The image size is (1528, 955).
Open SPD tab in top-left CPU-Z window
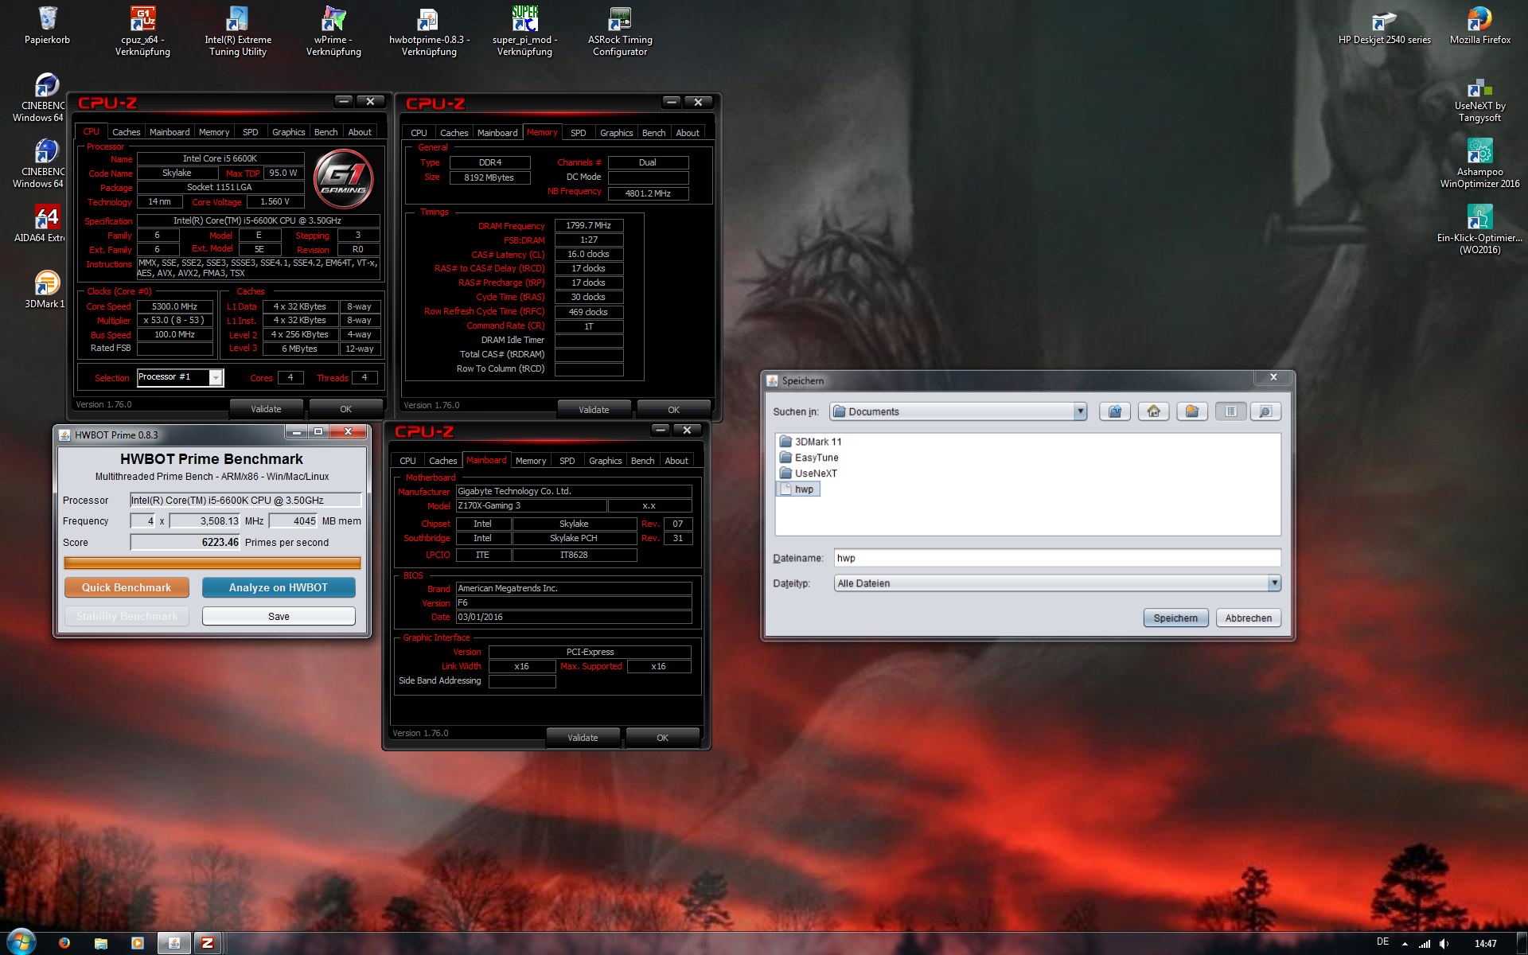(250, 132)
